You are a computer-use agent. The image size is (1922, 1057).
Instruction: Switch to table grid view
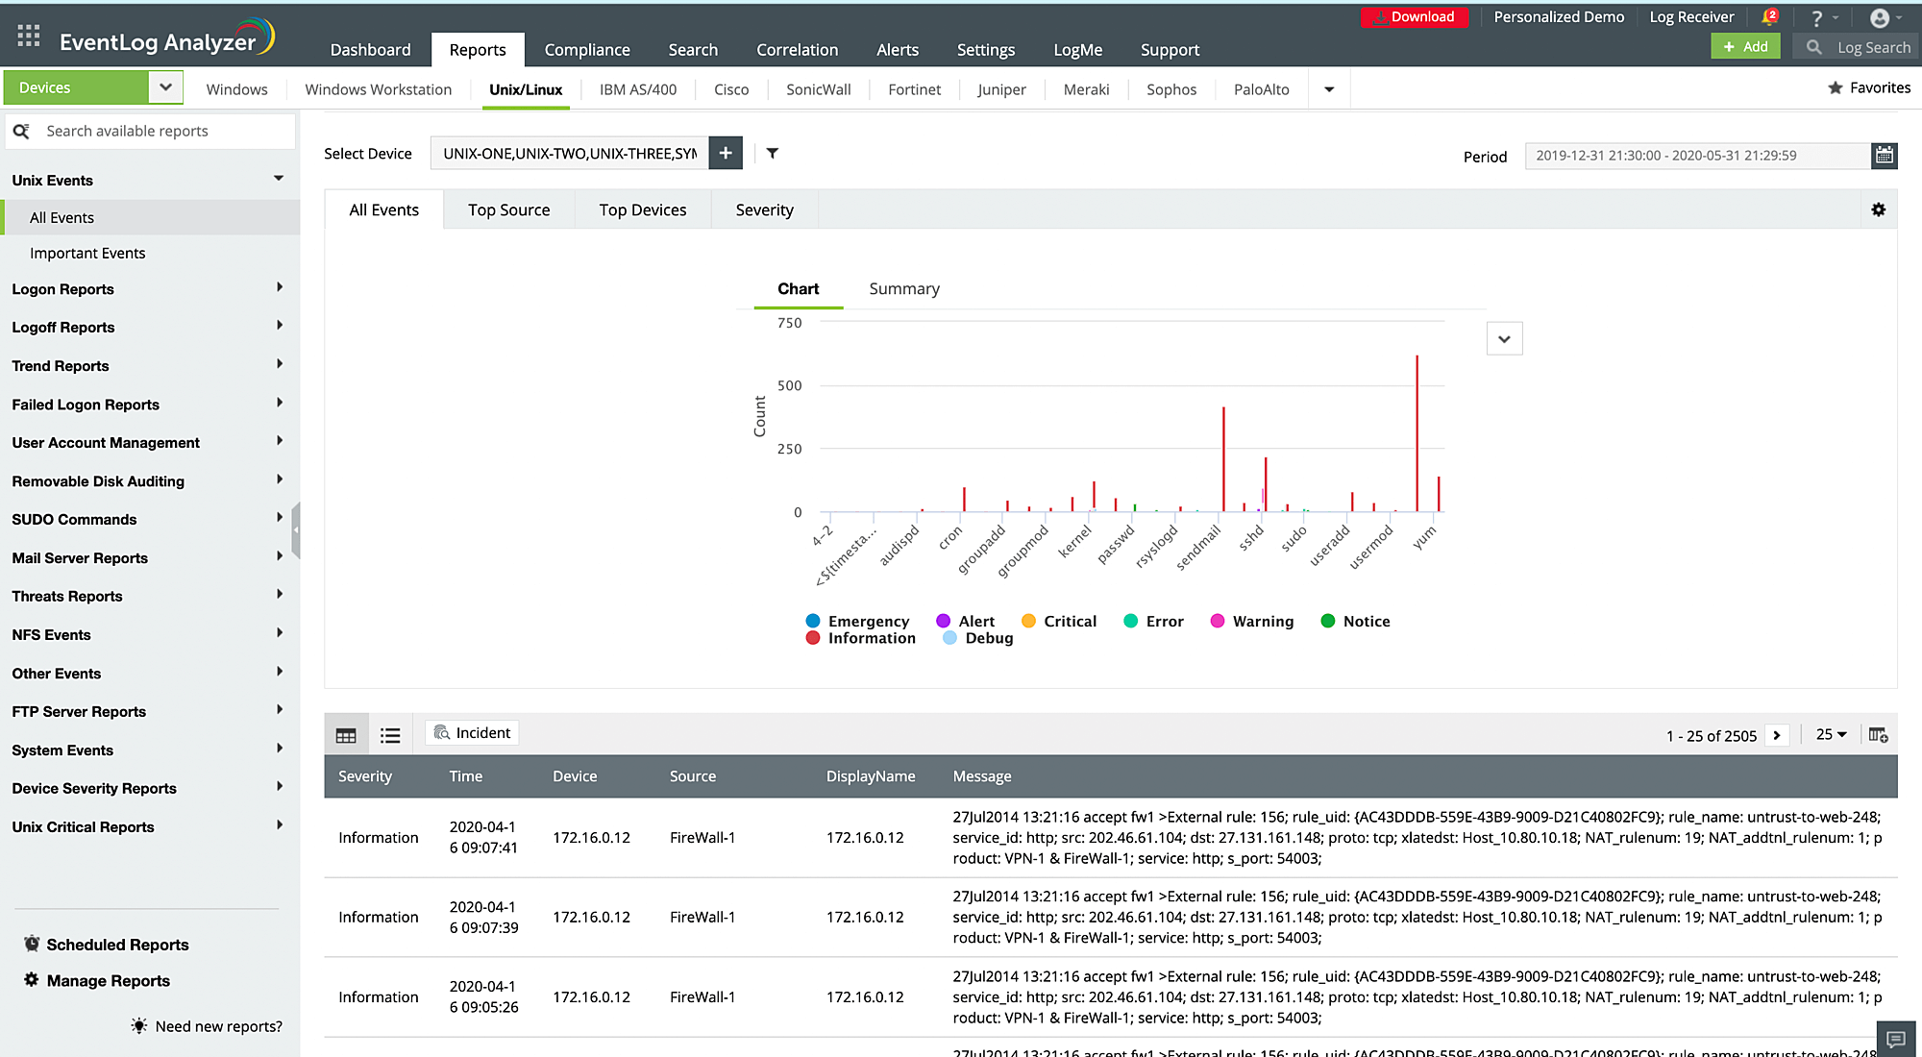(346, 735)
